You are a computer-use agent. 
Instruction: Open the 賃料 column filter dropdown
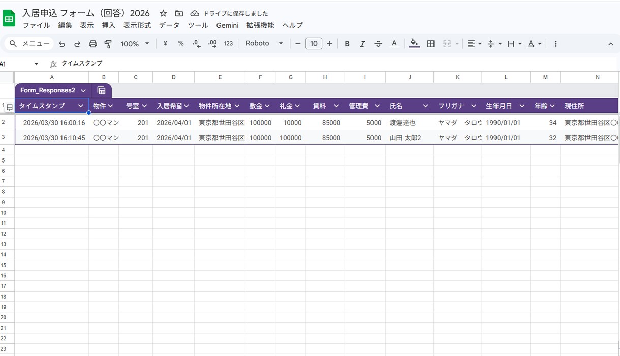point(336,106)
